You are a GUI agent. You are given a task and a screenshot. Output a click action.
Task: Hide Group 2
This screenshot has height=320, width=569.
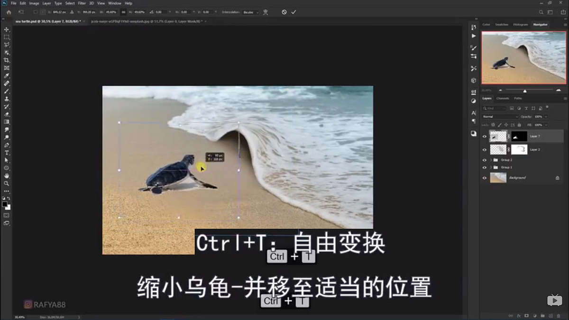pos(485,160)
